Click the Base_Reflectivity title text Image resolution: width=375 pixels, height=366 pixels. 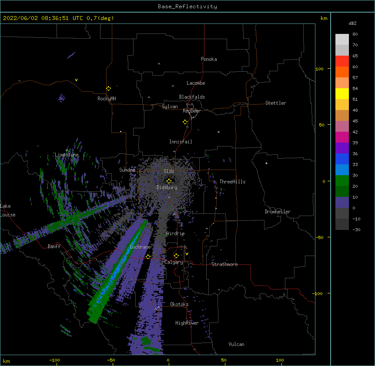(187, 7)
